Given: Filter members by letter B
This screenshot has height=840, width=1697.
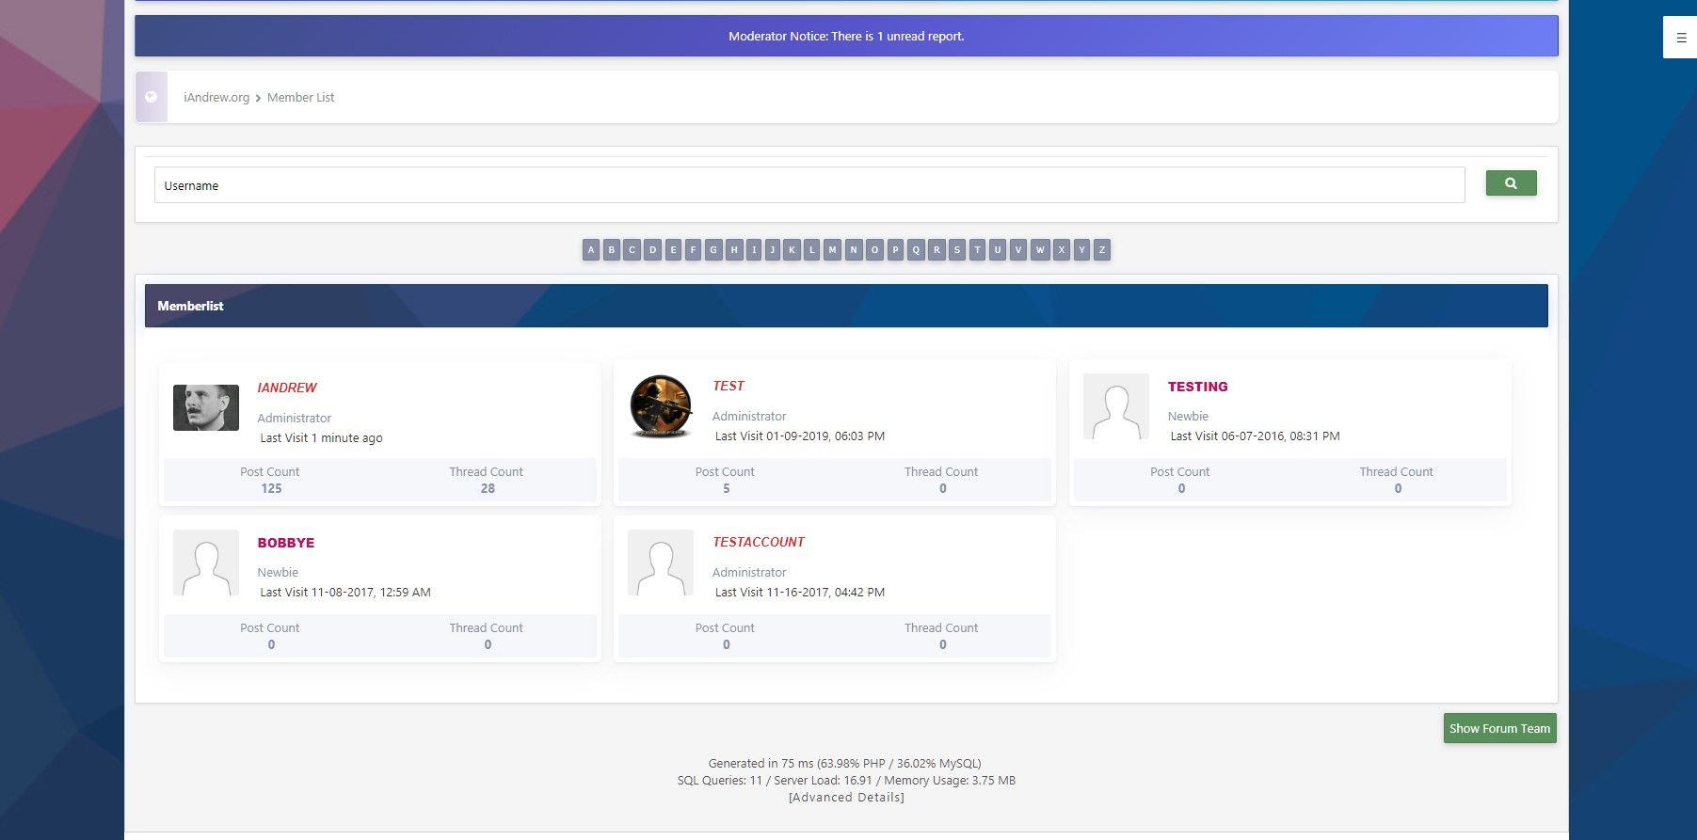Looking at the screenshot, I should tap(612, 250).
